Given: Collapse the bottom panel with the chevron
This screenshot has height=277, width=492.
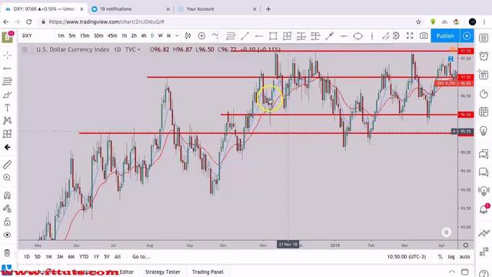Looking at the screenshot, I should [452, 272].
